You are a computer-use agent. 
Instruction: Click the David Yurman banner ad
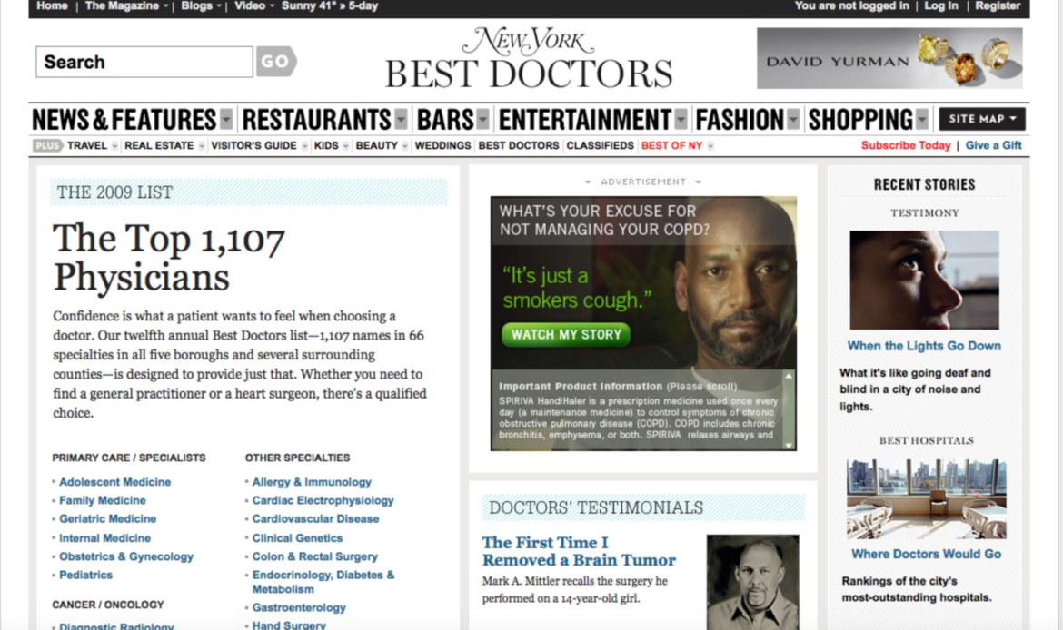[x=889, y=58]
